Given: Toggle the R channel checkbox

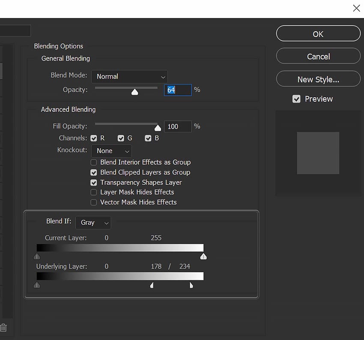Looking at the screenshot, I should point(94,138).
